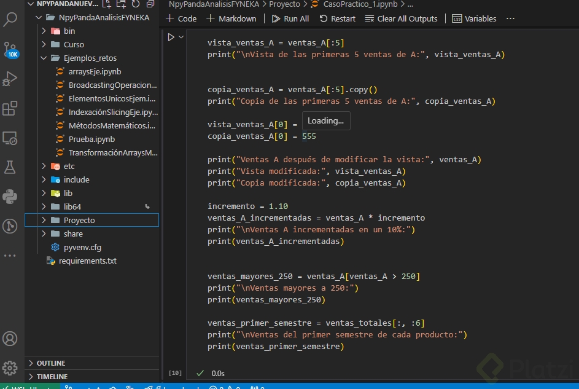This screenshot has height=389, width=579.
Task: Open the Accounts menu icon
Action: tap(10, 339)
